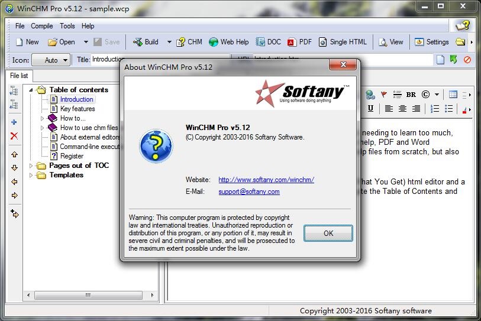Viewport: 481px width, 321px height.
Task: Open the File menu
Action: coord(20,26)
